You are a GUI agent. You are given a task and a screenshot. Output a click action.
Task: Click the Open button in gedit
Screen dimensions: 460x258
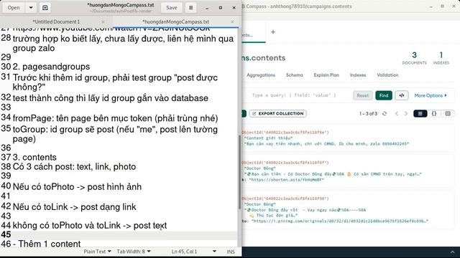coord(14,8)
